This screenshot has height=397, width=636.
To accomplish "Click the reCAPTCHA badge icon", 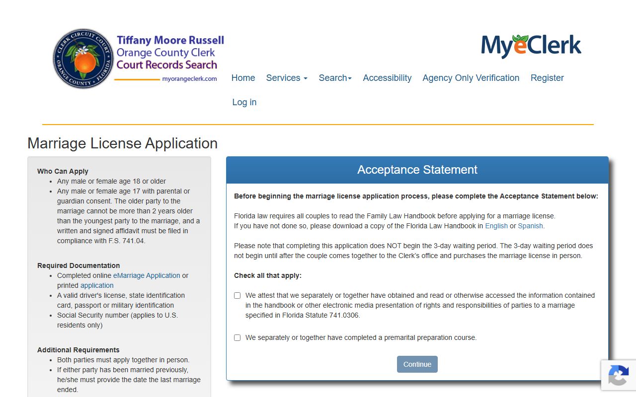I will pos(618,375).
